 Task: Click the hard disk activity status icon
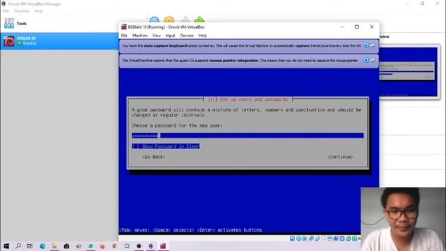[292, 238]
